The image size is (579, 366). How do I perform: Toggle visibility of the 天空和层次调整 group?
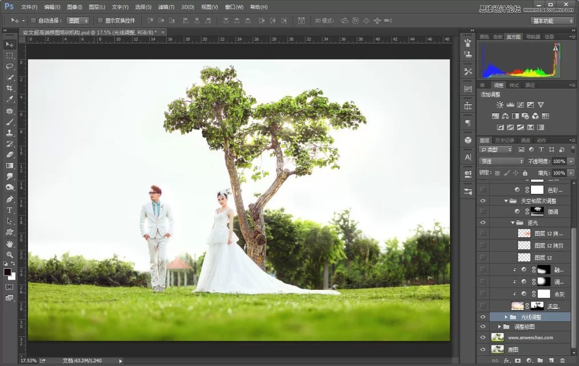click(483, 201)
